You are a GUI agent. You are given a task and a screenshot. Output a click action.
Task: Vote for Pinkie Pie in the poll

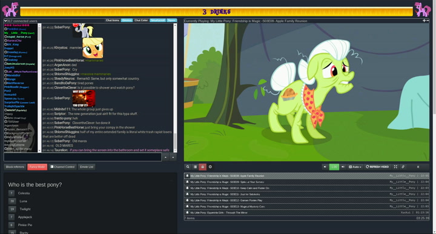click(12, 225)
